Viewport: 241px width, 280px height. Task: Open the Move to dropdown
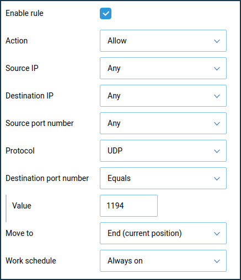(163, 233)
